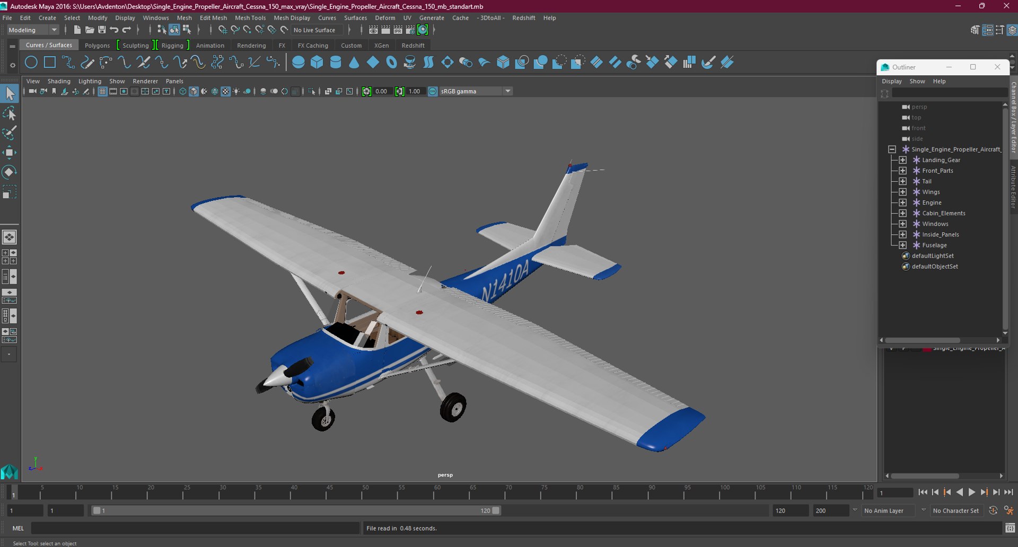Go to the start of playback range
The height and width of the screenshot is (547, 1018).
(923, 492)
